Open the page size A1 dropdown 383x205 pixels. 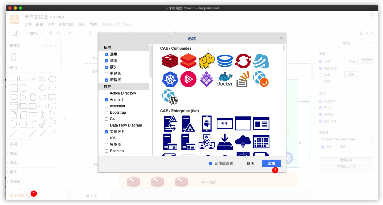[x=346, y=139]
